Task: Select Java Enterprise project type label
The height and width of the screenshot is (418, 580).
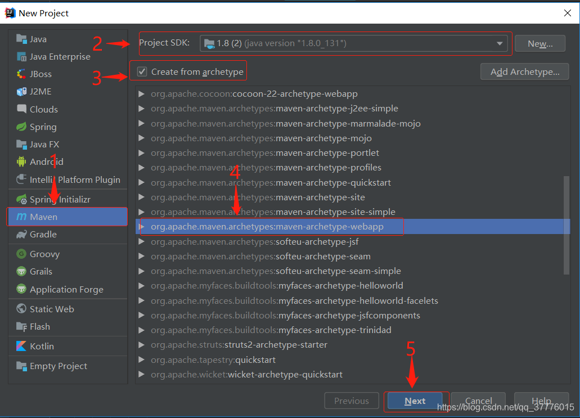Action: pos(60,57)
